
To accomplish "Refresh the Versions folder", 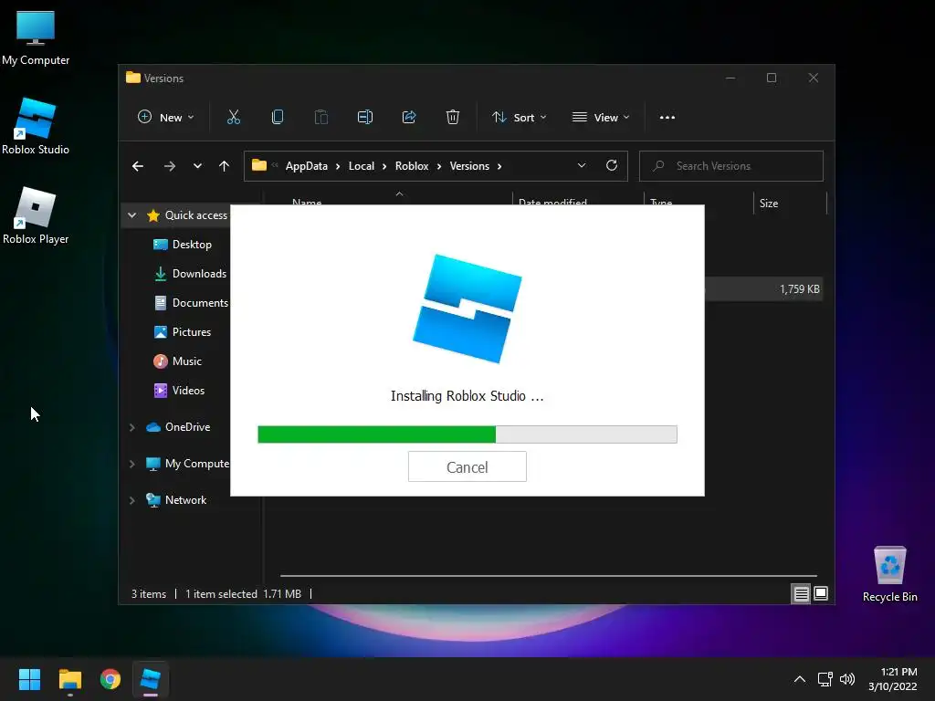I will pos(612,166).
